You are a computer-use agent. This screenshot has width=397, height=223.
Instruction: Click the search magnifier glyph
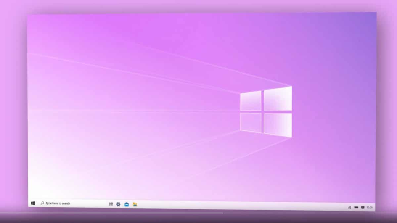click(42, 203)
